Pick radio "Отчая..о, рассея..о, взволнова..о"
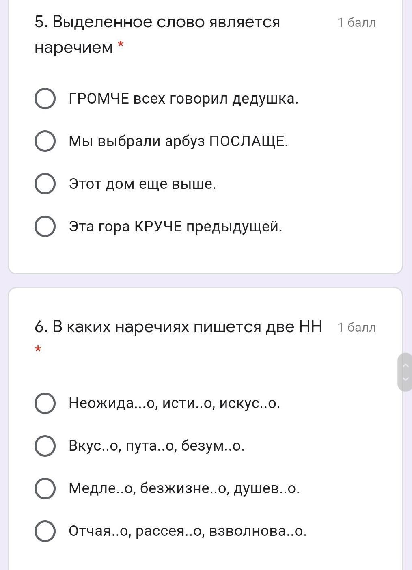The height and width of the screenshot is (570, 412). click(x=45, y=531)
